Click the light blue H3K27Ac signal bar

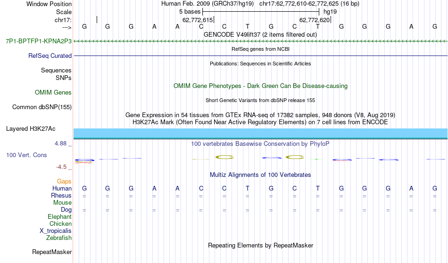pyautogui.click(x=260, y=133)
